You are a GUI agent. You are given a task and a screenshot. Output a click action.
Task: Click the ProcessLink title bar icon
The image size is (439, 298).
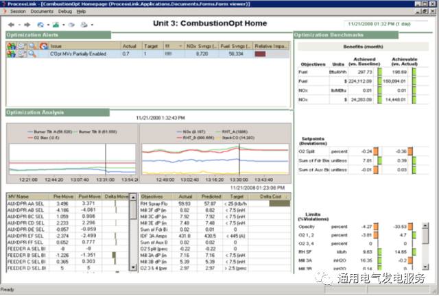click(x=3, y=3)
